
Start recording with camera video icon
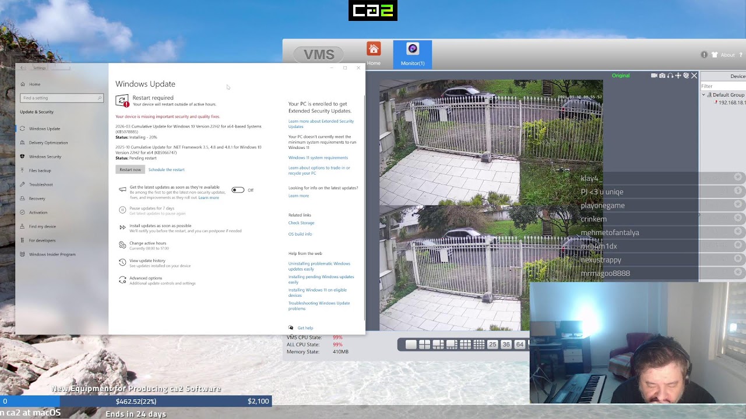[x=654, y=76]
